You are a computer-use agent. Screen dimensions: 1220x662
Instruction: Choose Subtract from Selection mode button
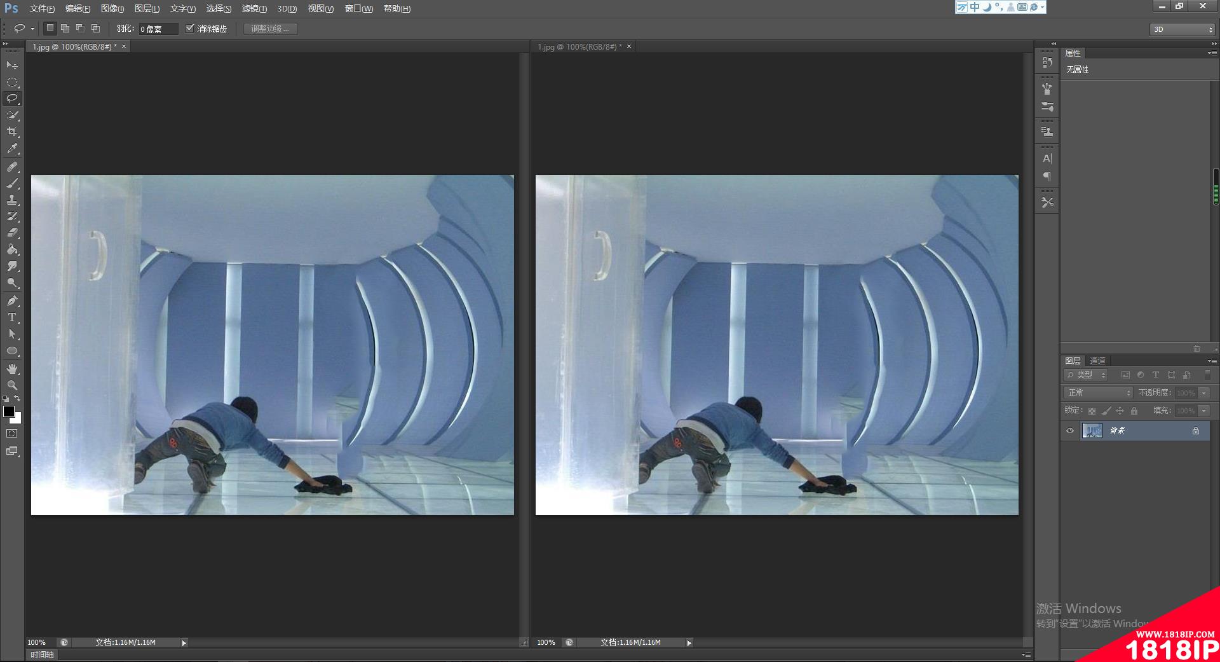coord(80,28)
